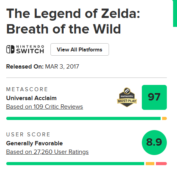Open the View All Platforms button
177x171 pixels.
click(x=80, y=49)
